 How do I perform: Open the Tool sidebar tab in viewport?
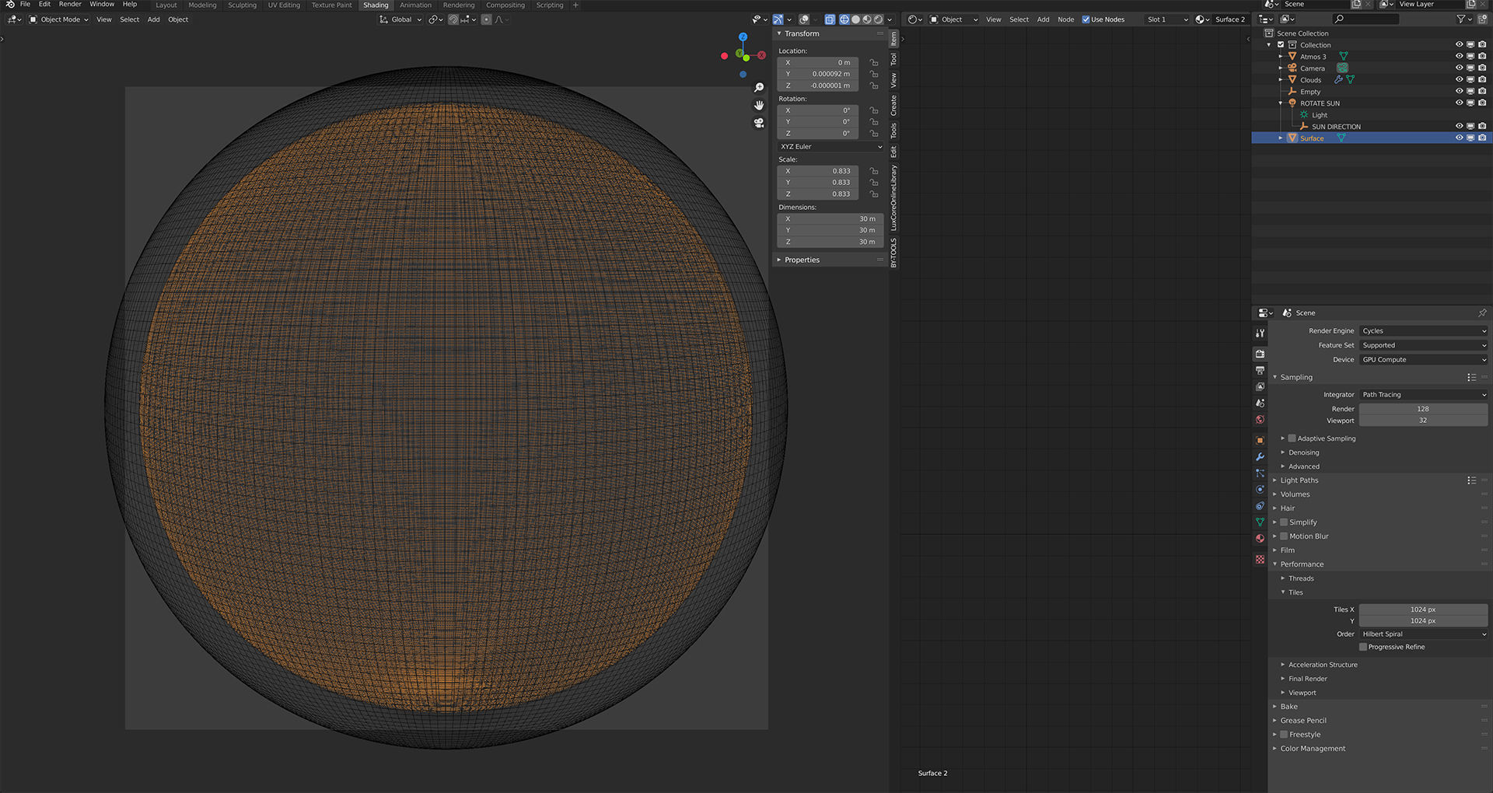coord(893,59)
